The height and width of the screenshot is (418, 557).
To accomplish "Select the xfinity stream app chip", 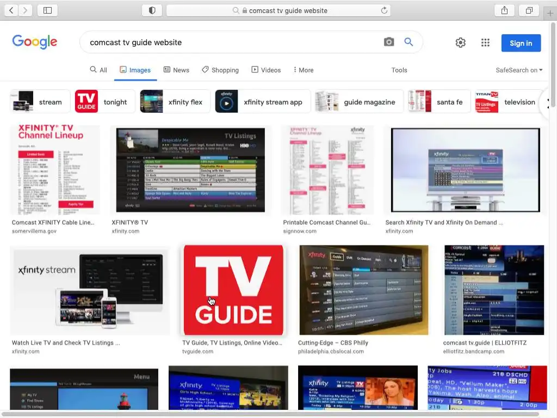I will point(263,102).
